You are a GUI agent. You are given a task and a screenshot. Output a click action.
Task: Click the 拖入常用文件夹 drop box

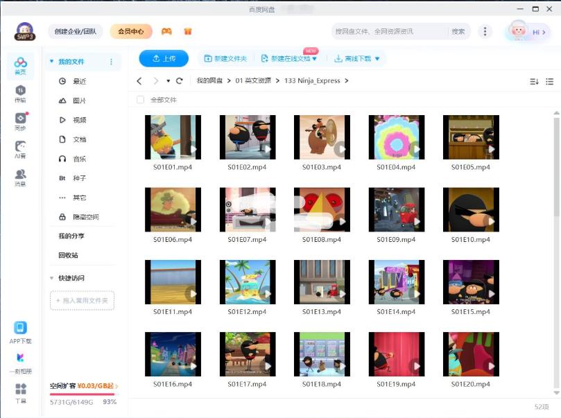click(x=83, y=300)
